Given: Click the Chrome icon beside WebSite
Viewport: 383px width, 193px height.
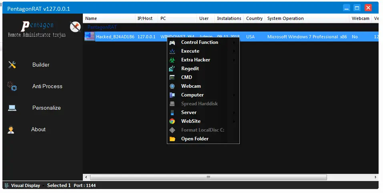Looking at the screenshot, I should (x=172, y=121).
